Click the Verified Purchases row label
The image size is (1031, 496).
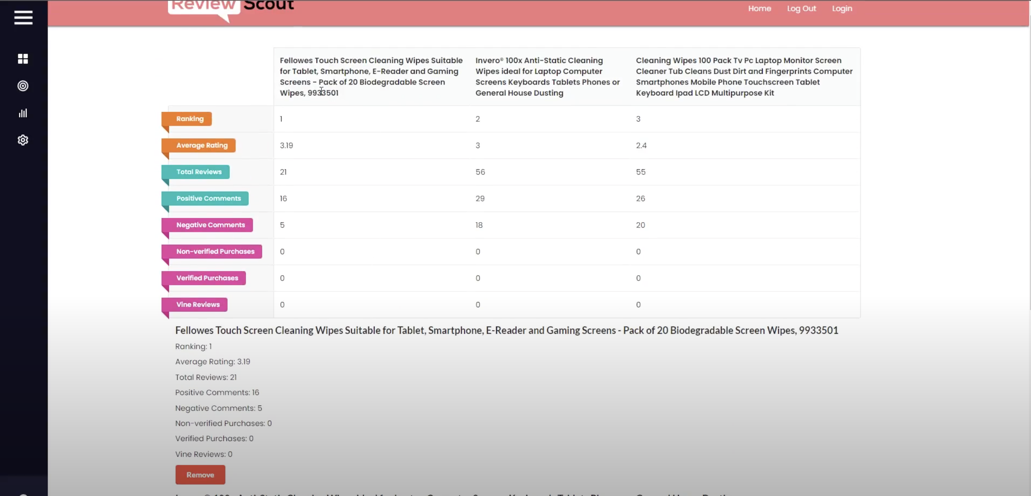tap(204, 278)
